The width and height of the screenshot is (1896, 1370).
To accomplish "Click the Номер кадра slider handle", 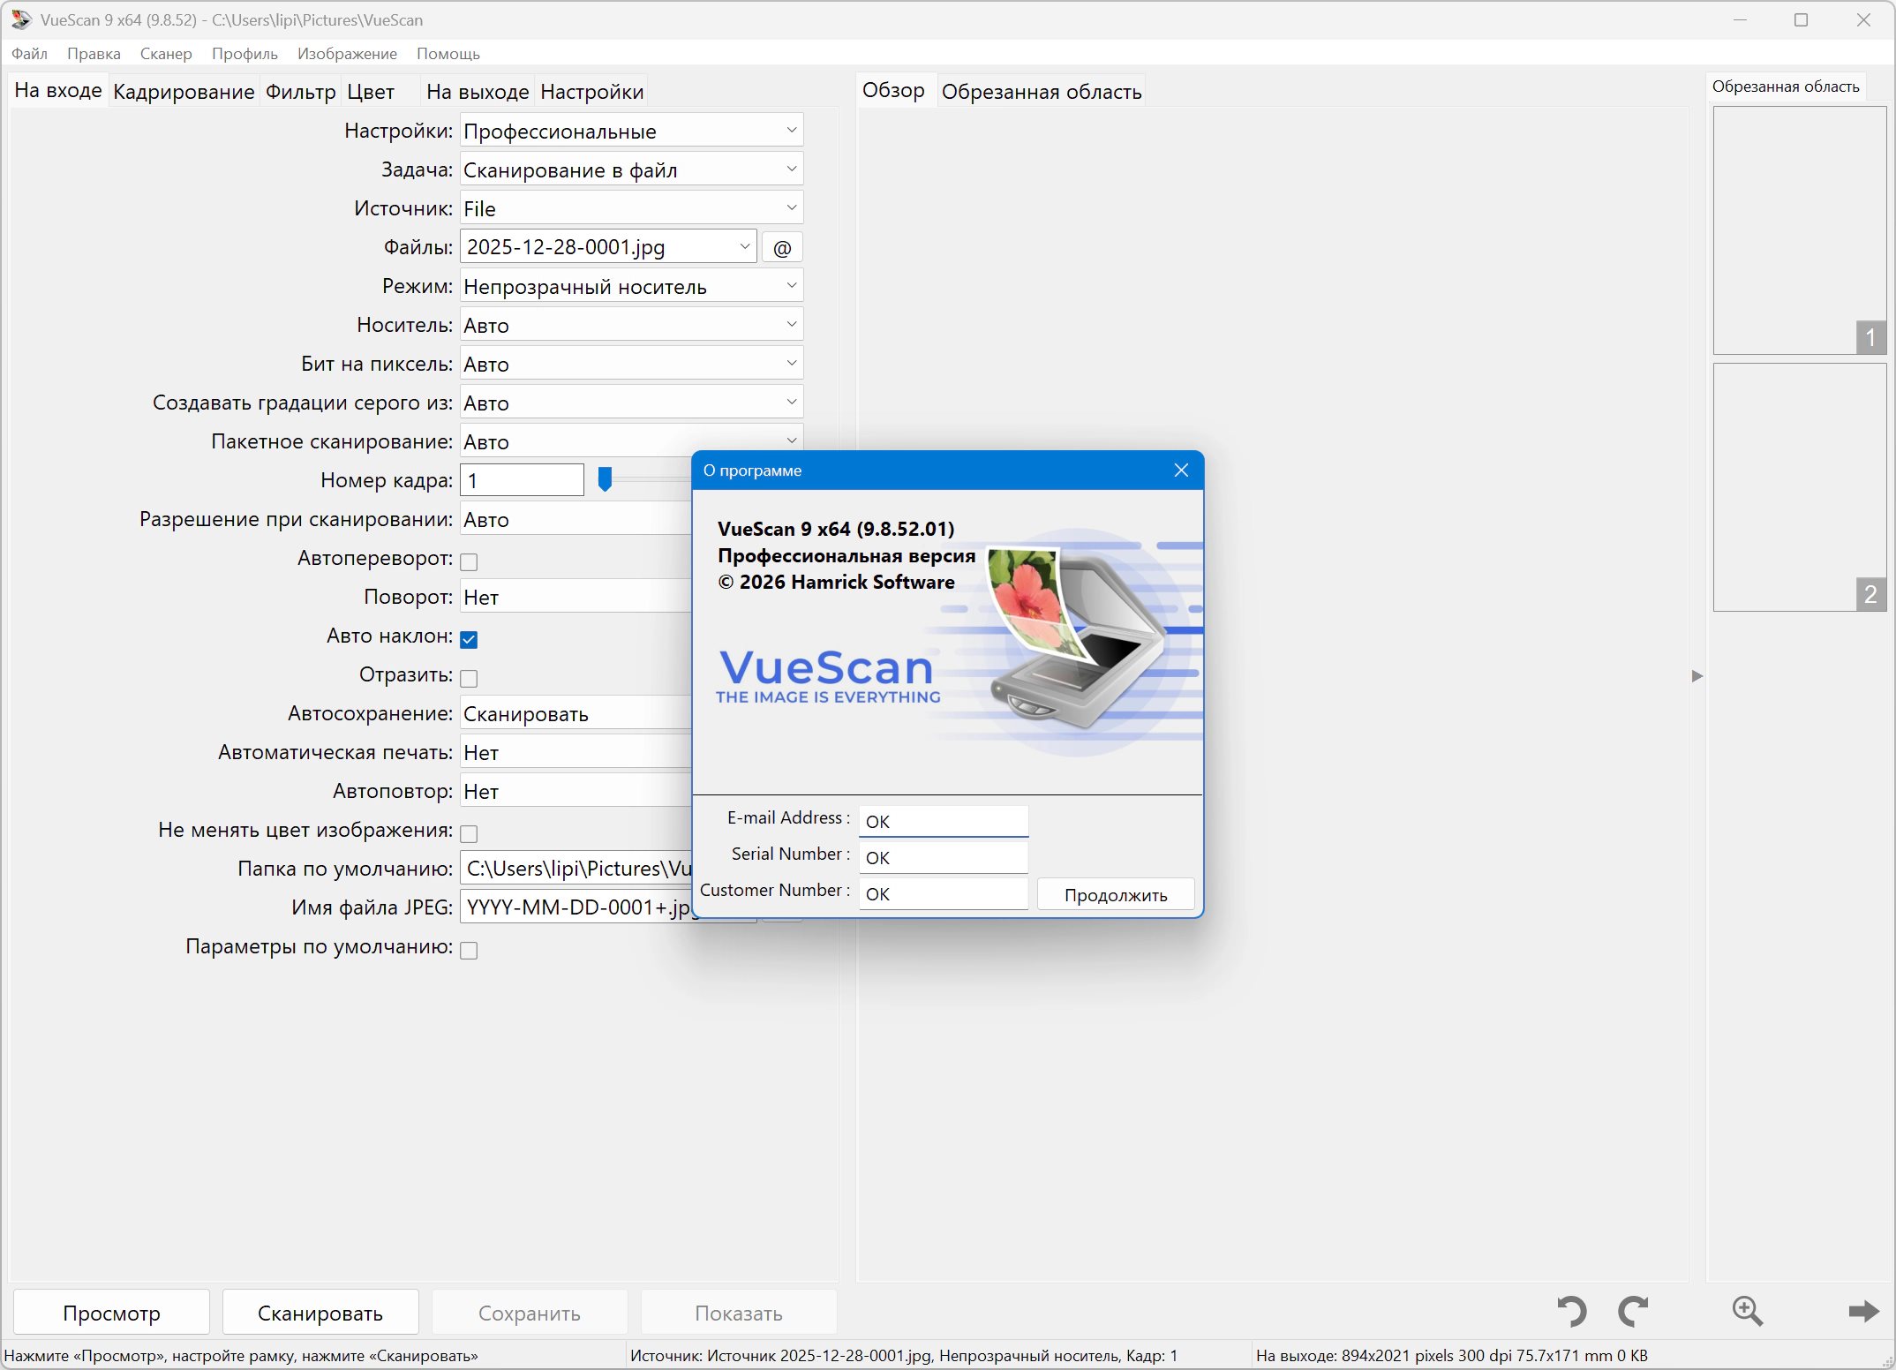I will [x=605, y=479].
